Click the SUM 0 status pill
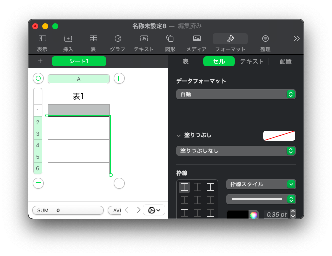The height and width of the screenshot is (256, 332). point(68,210)
